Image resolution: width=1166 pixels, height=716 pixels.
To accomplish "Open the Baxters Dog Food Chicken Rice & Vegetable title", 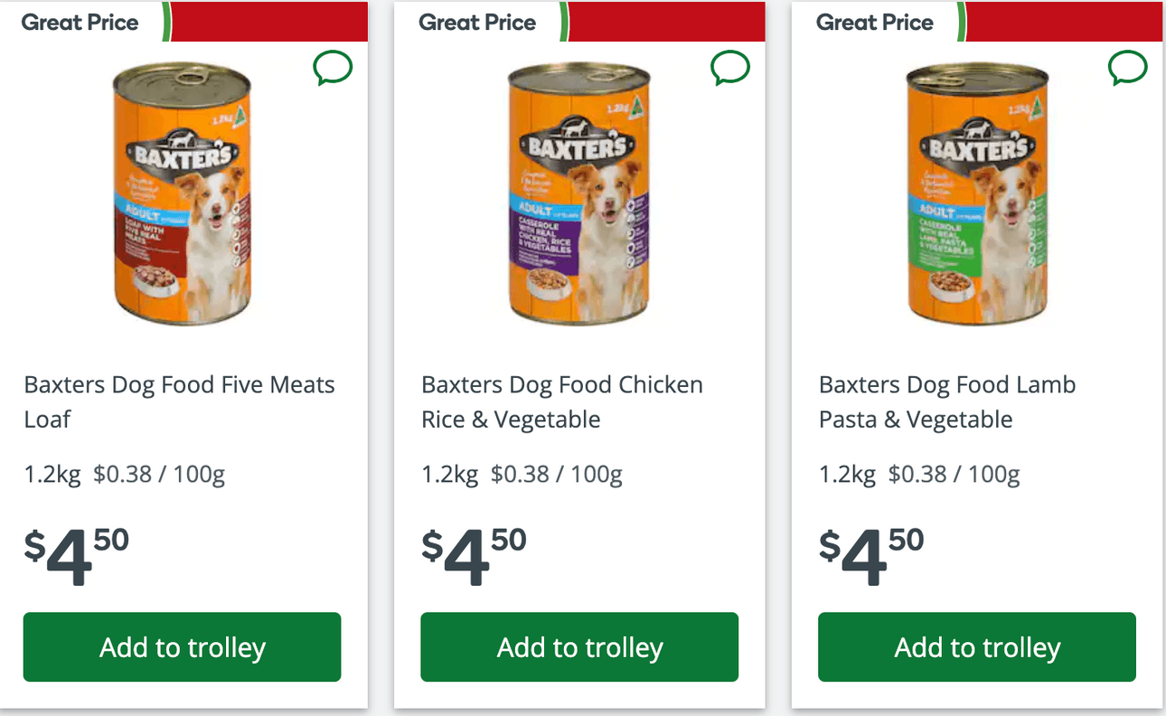I will pyautogui.click(x=561, y=401).
